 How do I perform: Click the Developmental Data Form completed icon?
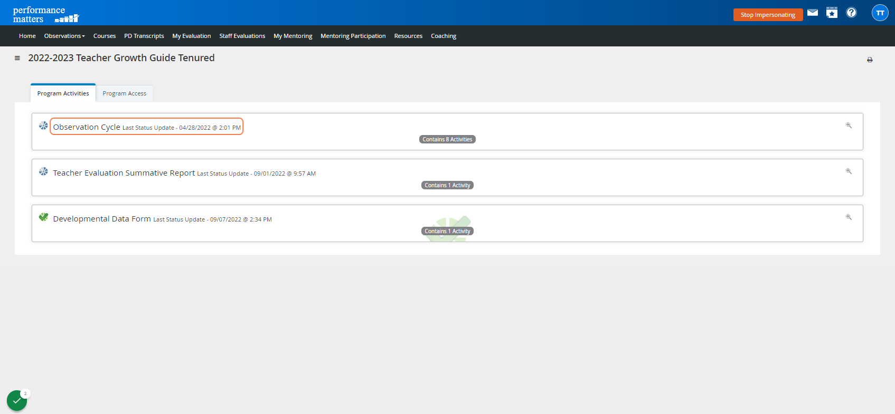pyautogui.click(x=43, y=217)
